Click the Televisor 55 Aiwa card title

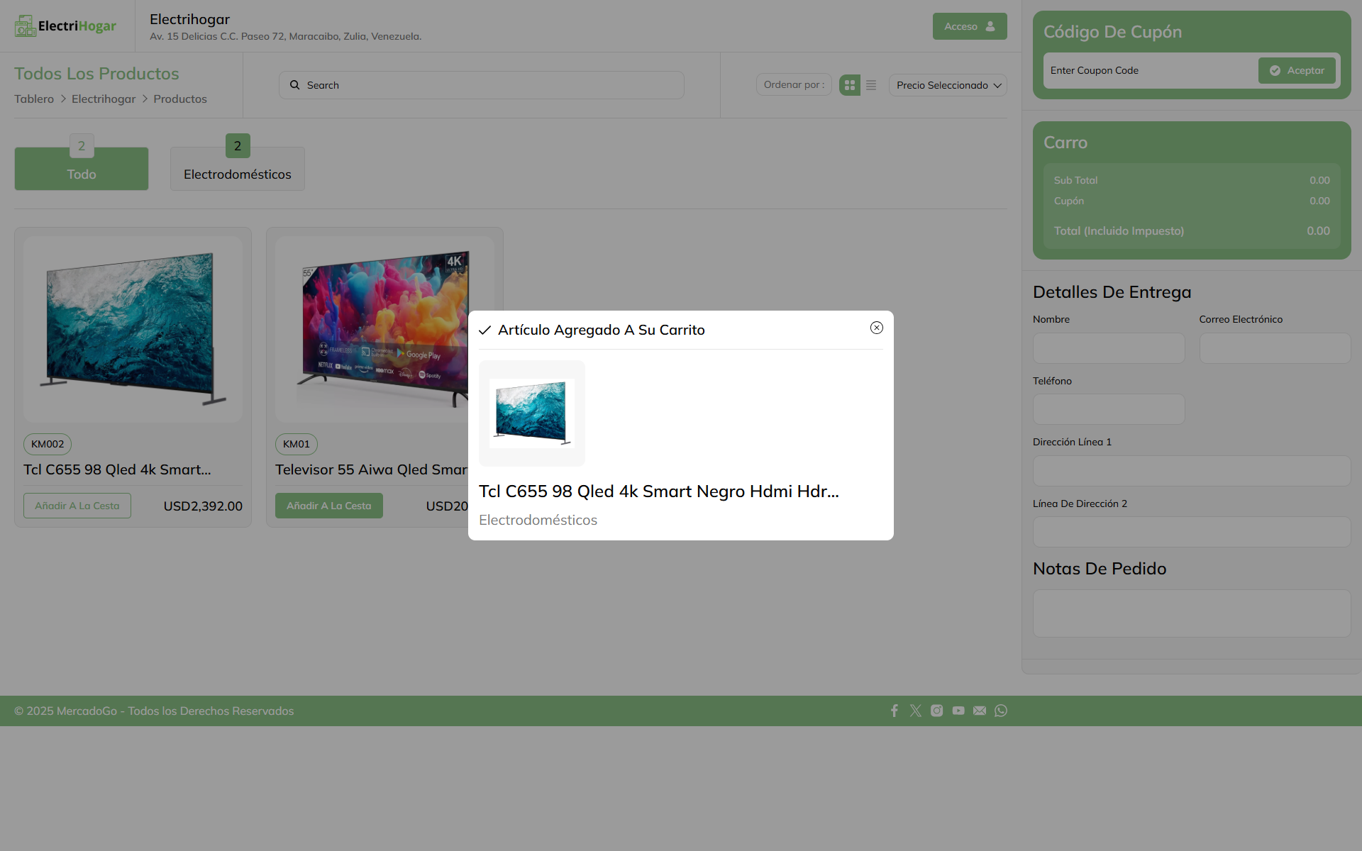click(372, 469)
